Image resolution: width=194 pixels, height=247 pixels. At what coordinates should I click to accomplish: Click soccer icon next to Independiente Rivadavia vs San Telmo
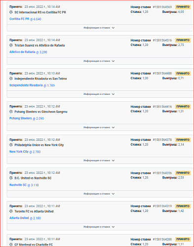click(11, 79)
